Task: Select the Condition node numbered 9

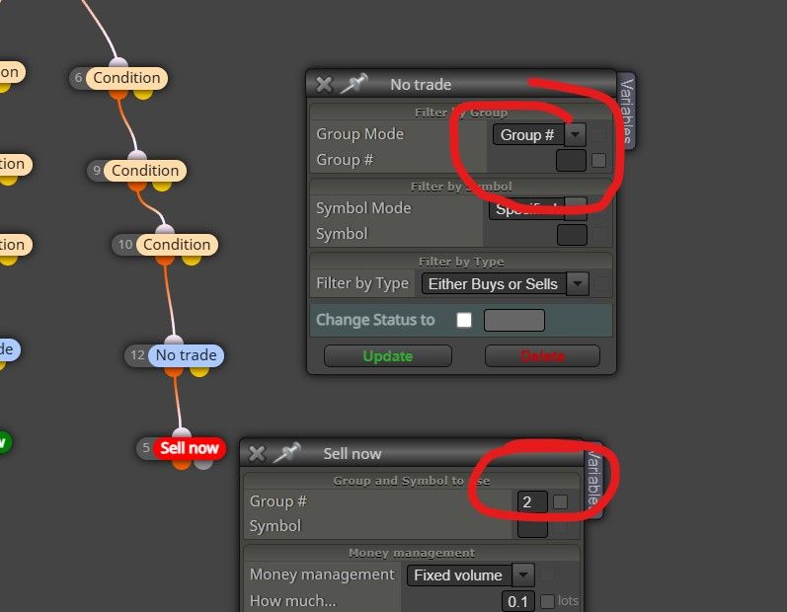Action: [x=145, y=171]
